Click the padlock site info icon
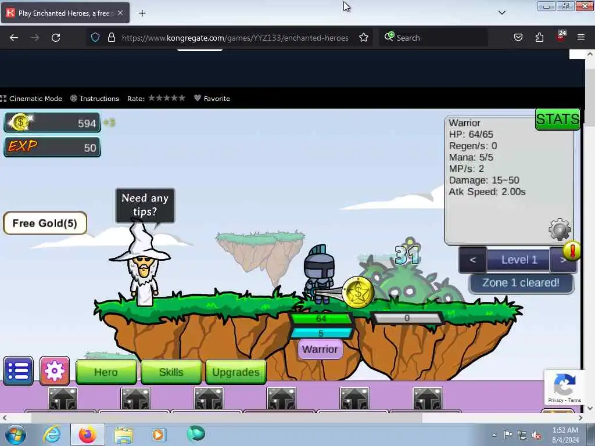The width and height of the screenshot is (595, 446). 112,38
